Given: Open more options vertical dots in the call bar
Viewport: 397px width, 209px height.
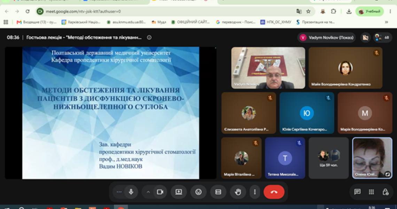Looking at the screenshot, I should click(x=255, y=192).
